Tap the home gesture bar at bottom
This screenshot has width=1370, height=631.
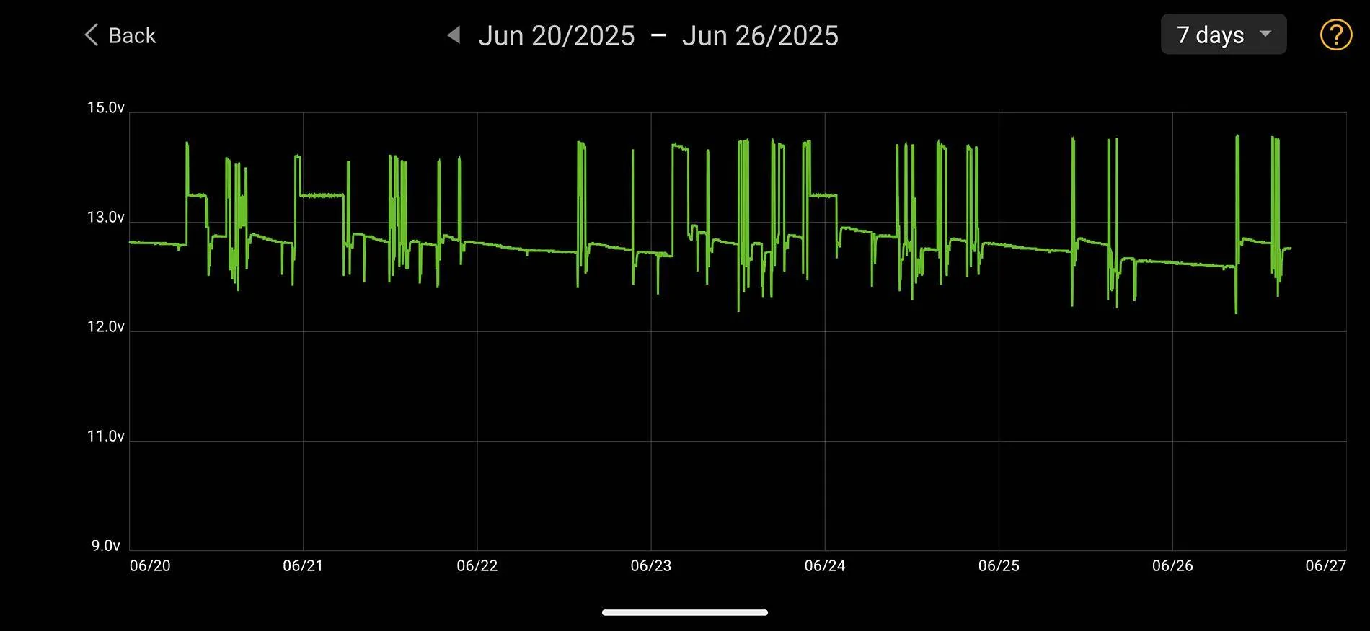[x=684, y=613]
